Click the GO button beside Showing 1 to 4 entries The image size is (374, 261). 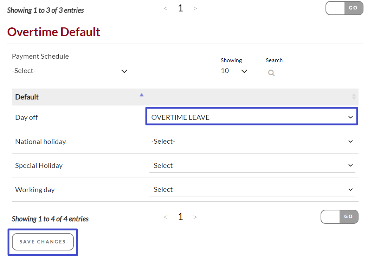pyautogui.click(x=348, y=217)
